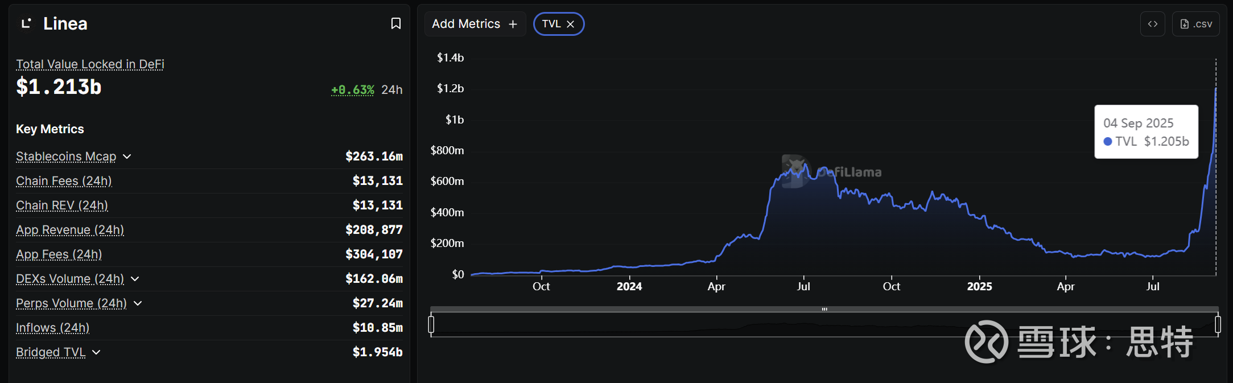
Task: Click the blue TVL dot in tooltip
Action: [1107, 141]
